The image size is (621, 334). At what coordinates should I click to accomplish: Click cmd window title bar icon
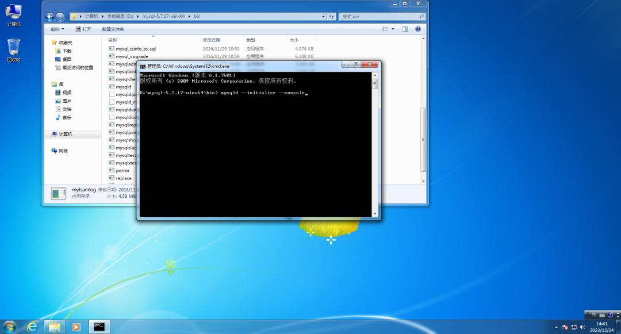143,67
